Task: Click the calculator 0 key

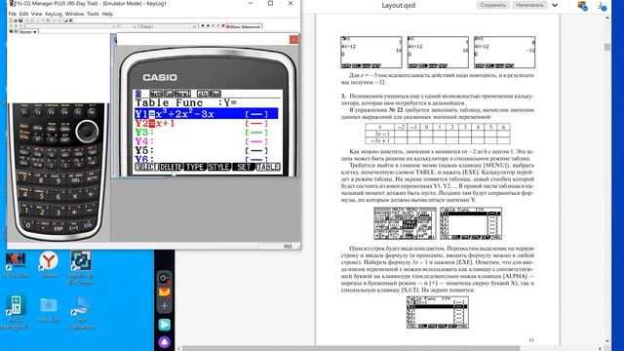Action: 28,225
